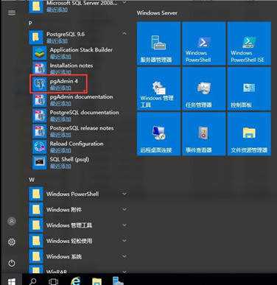
Task: Open Server Manager from taskbar
Action: point(118,281)
